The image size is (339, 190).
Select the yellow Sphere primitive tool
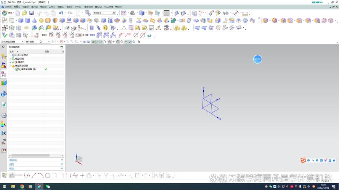point(41,21)
